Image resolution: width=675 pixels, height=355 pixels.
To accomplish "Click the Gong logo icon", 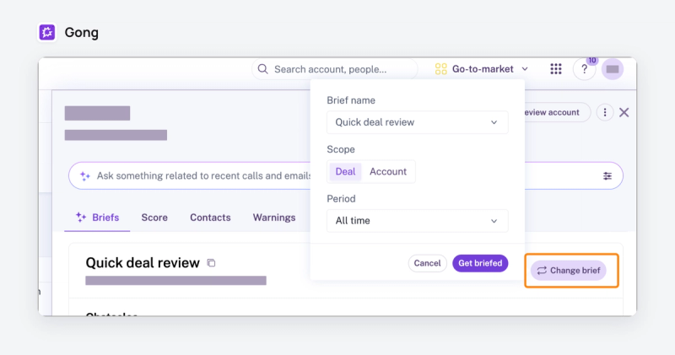I will 47,32.
